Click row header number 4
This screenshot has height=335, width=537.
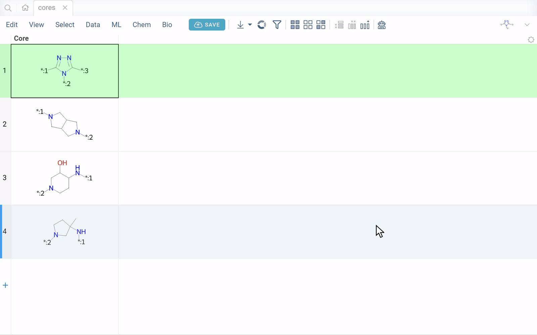pos(5,232)
